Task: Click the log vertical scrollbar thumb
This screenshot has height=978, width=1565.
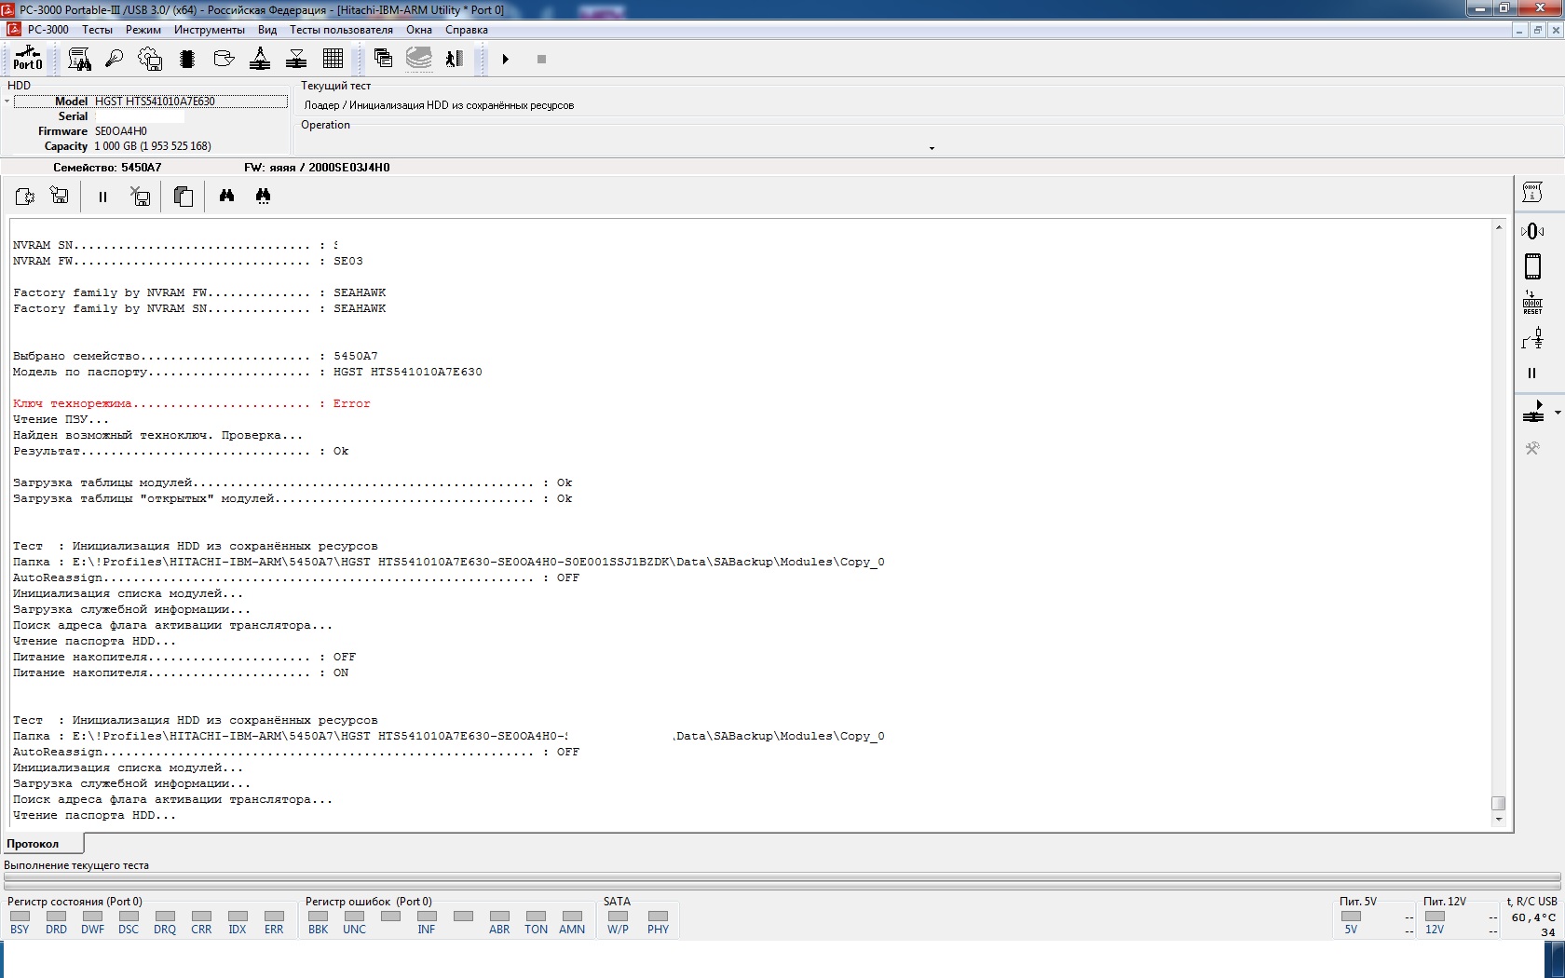Action: [x=1499, y=803]
